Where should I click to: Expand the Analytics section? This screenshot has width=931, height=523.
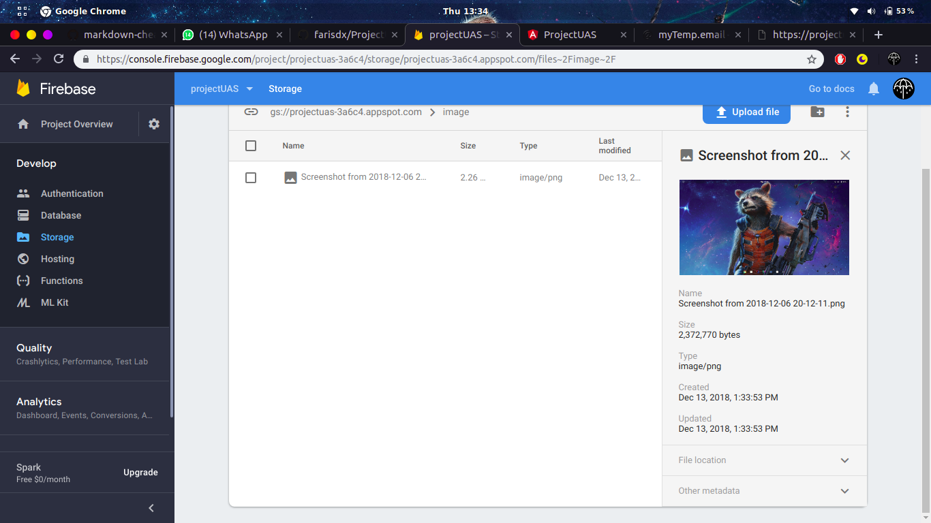85,408
